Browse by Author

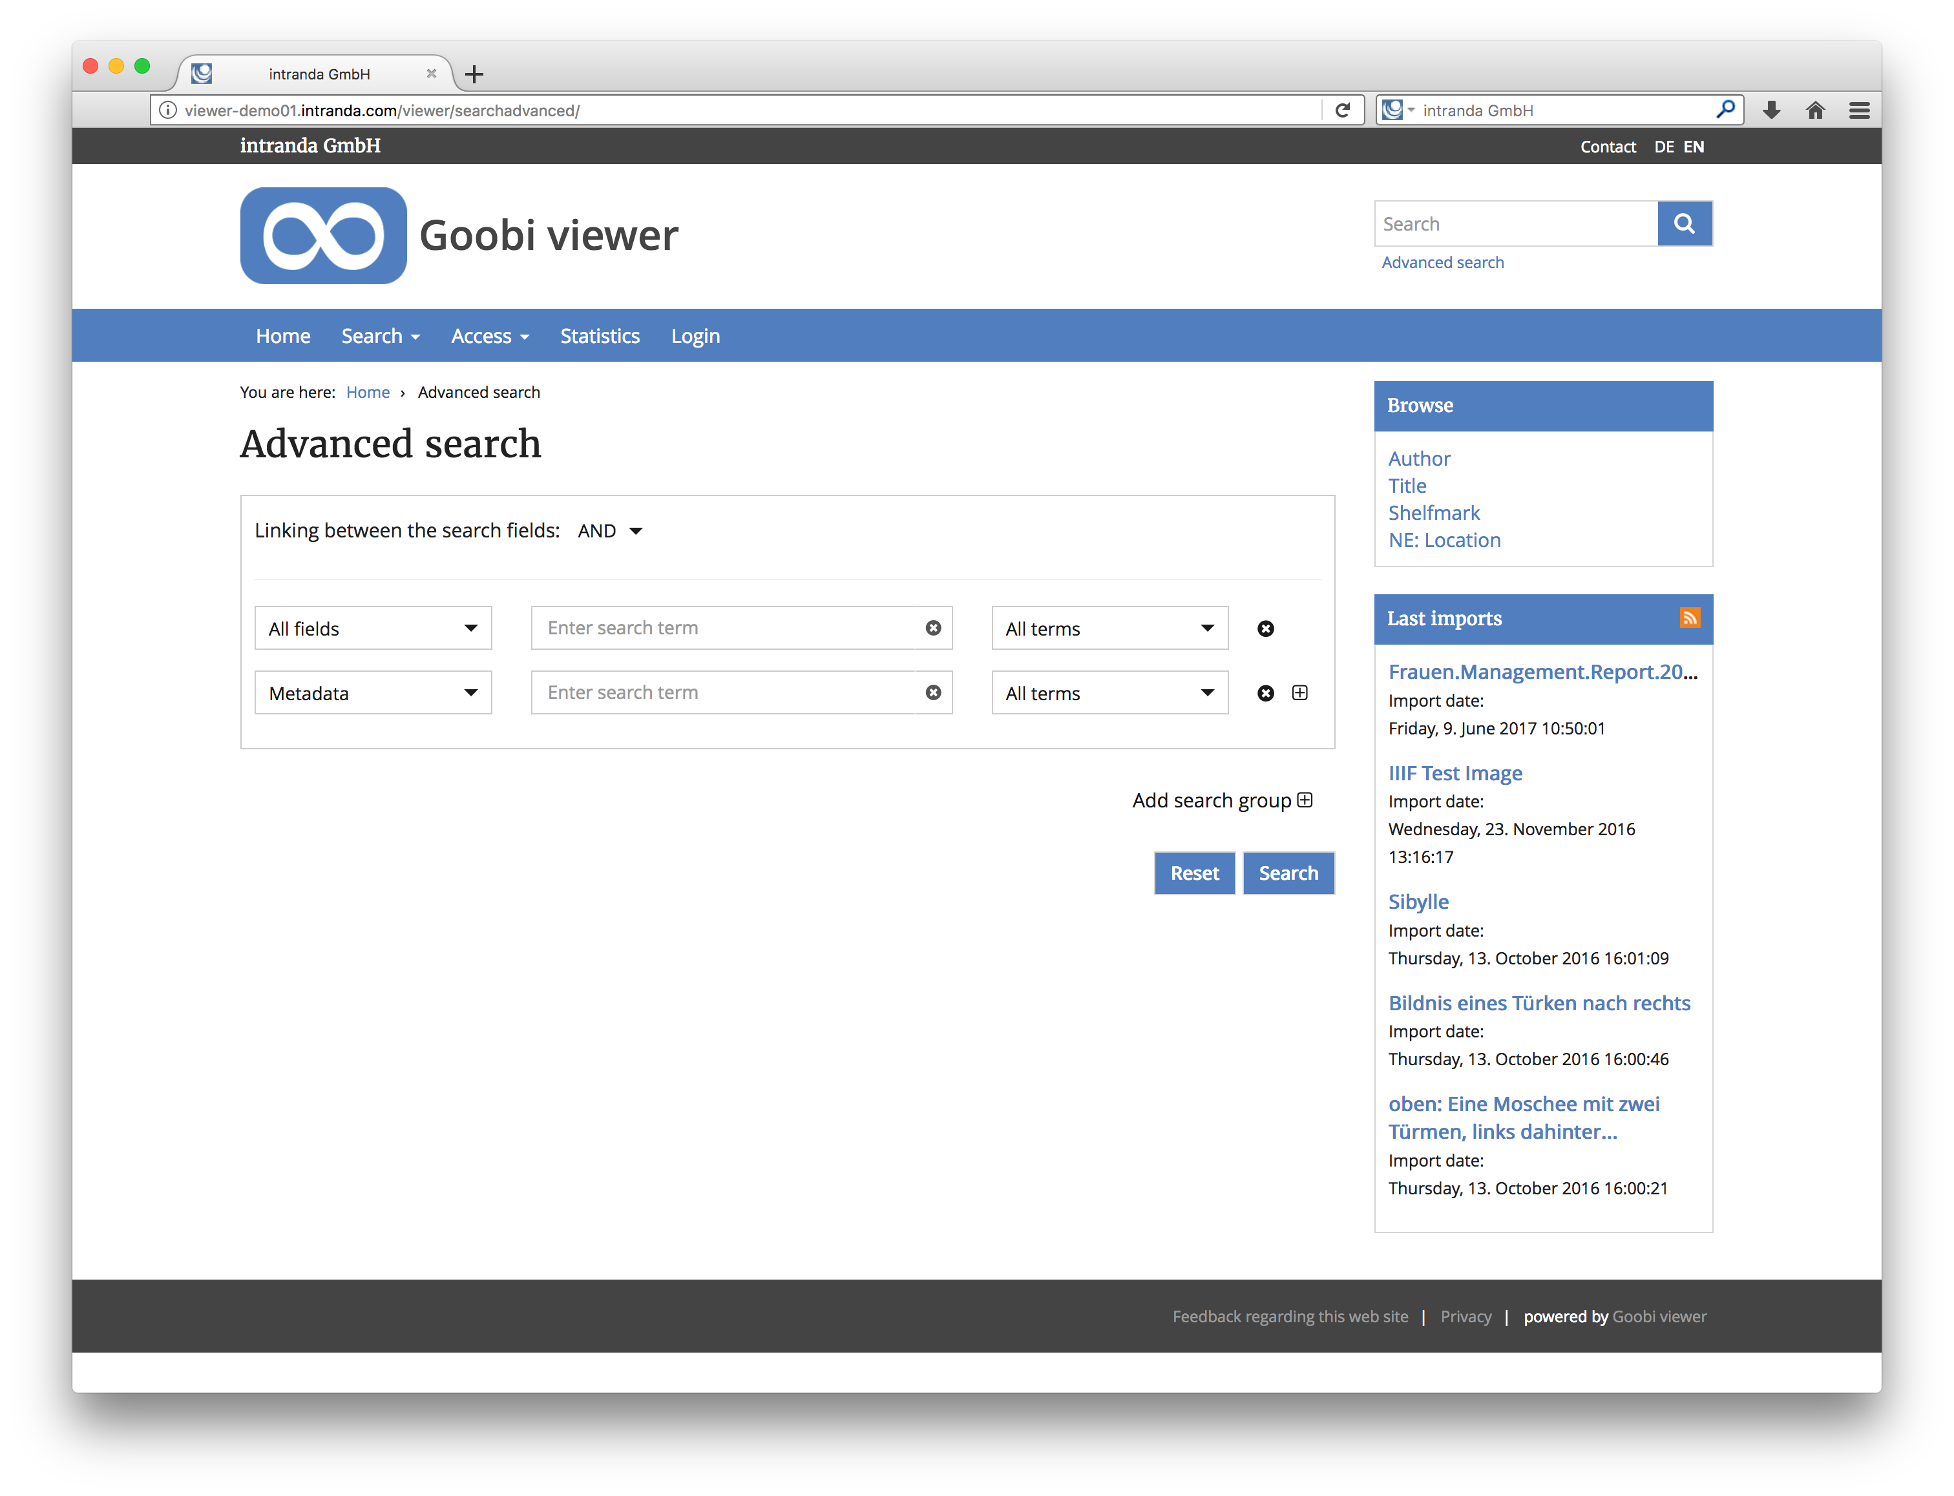(x=1419, y=459)
